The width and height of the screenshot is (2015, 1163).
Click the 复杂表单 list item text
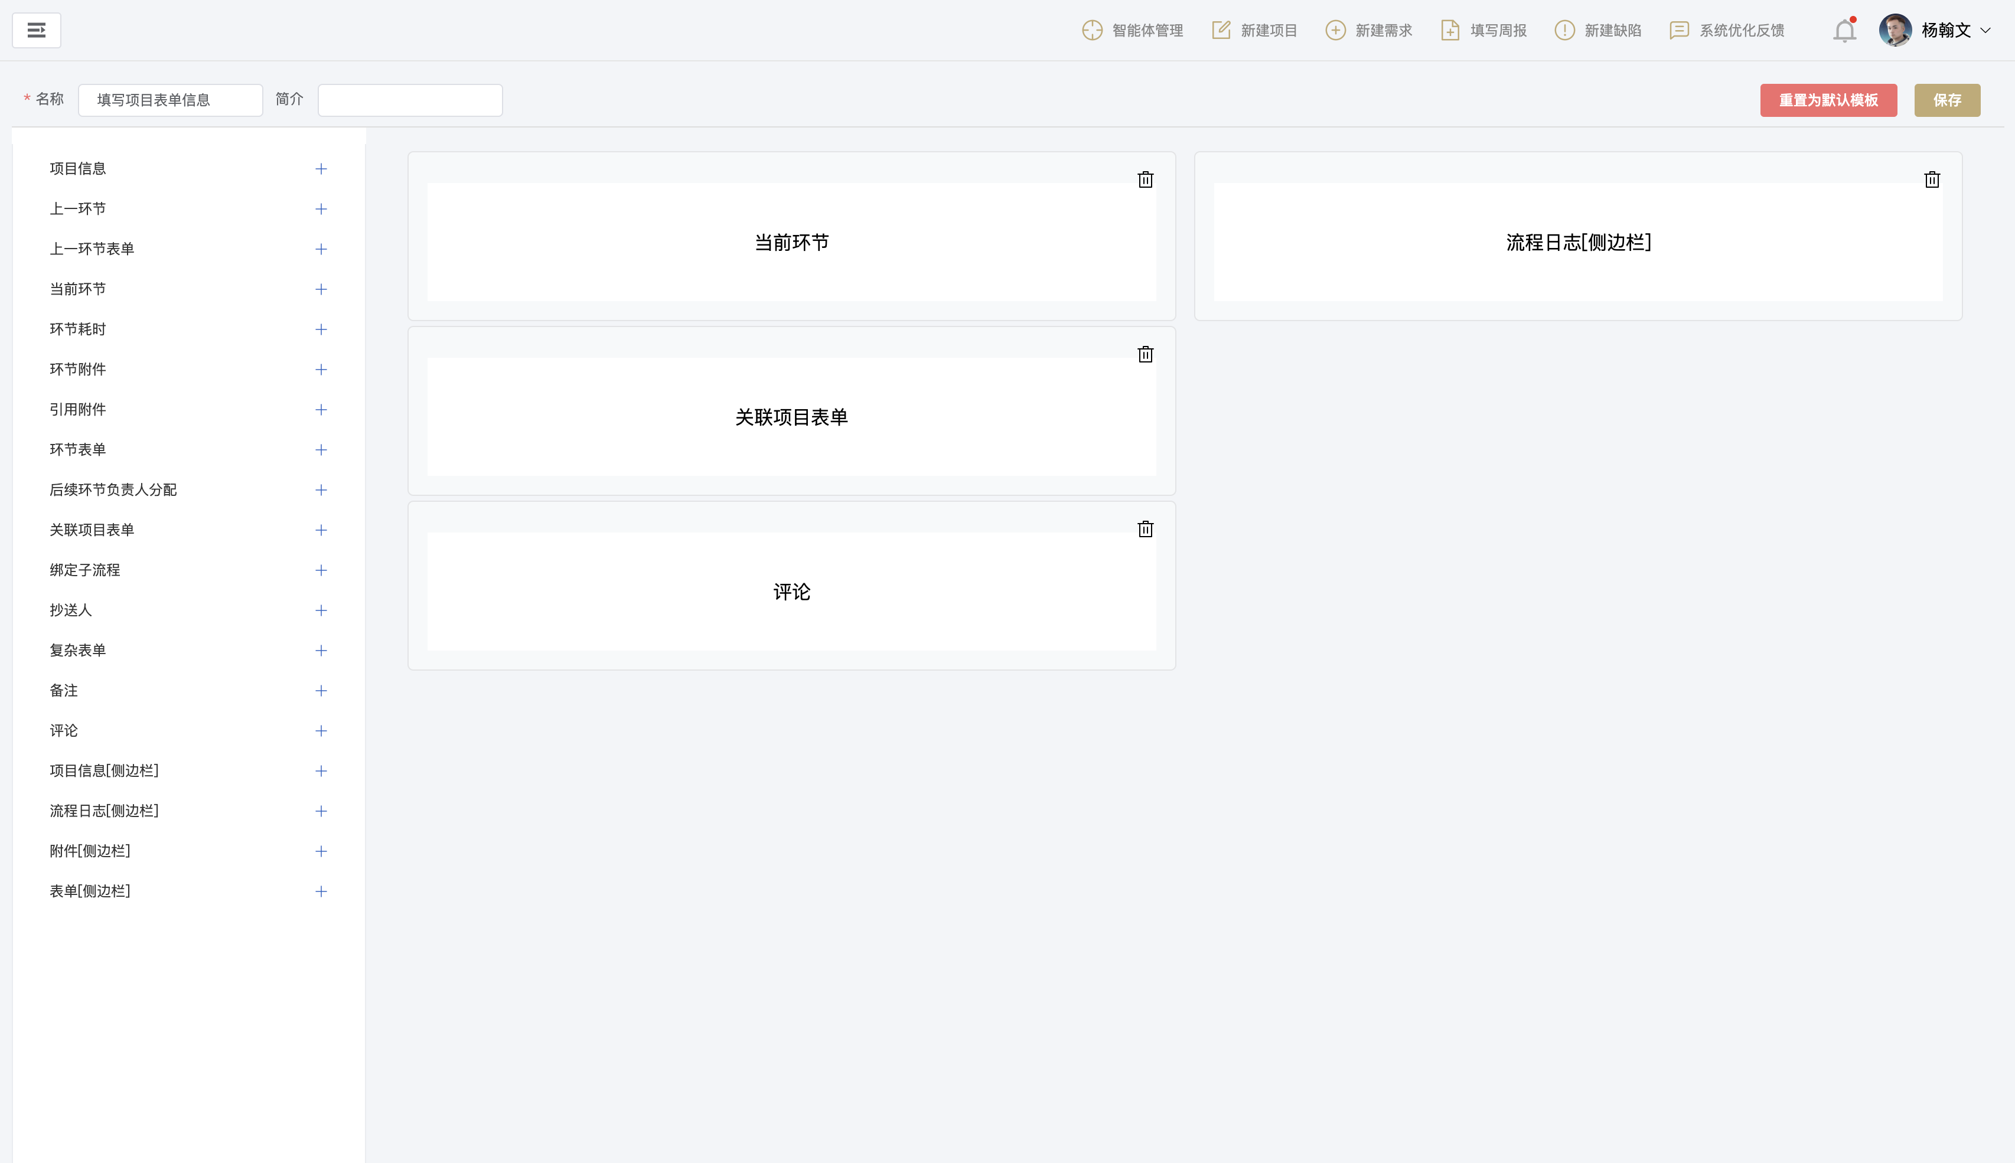coord(77,650)
